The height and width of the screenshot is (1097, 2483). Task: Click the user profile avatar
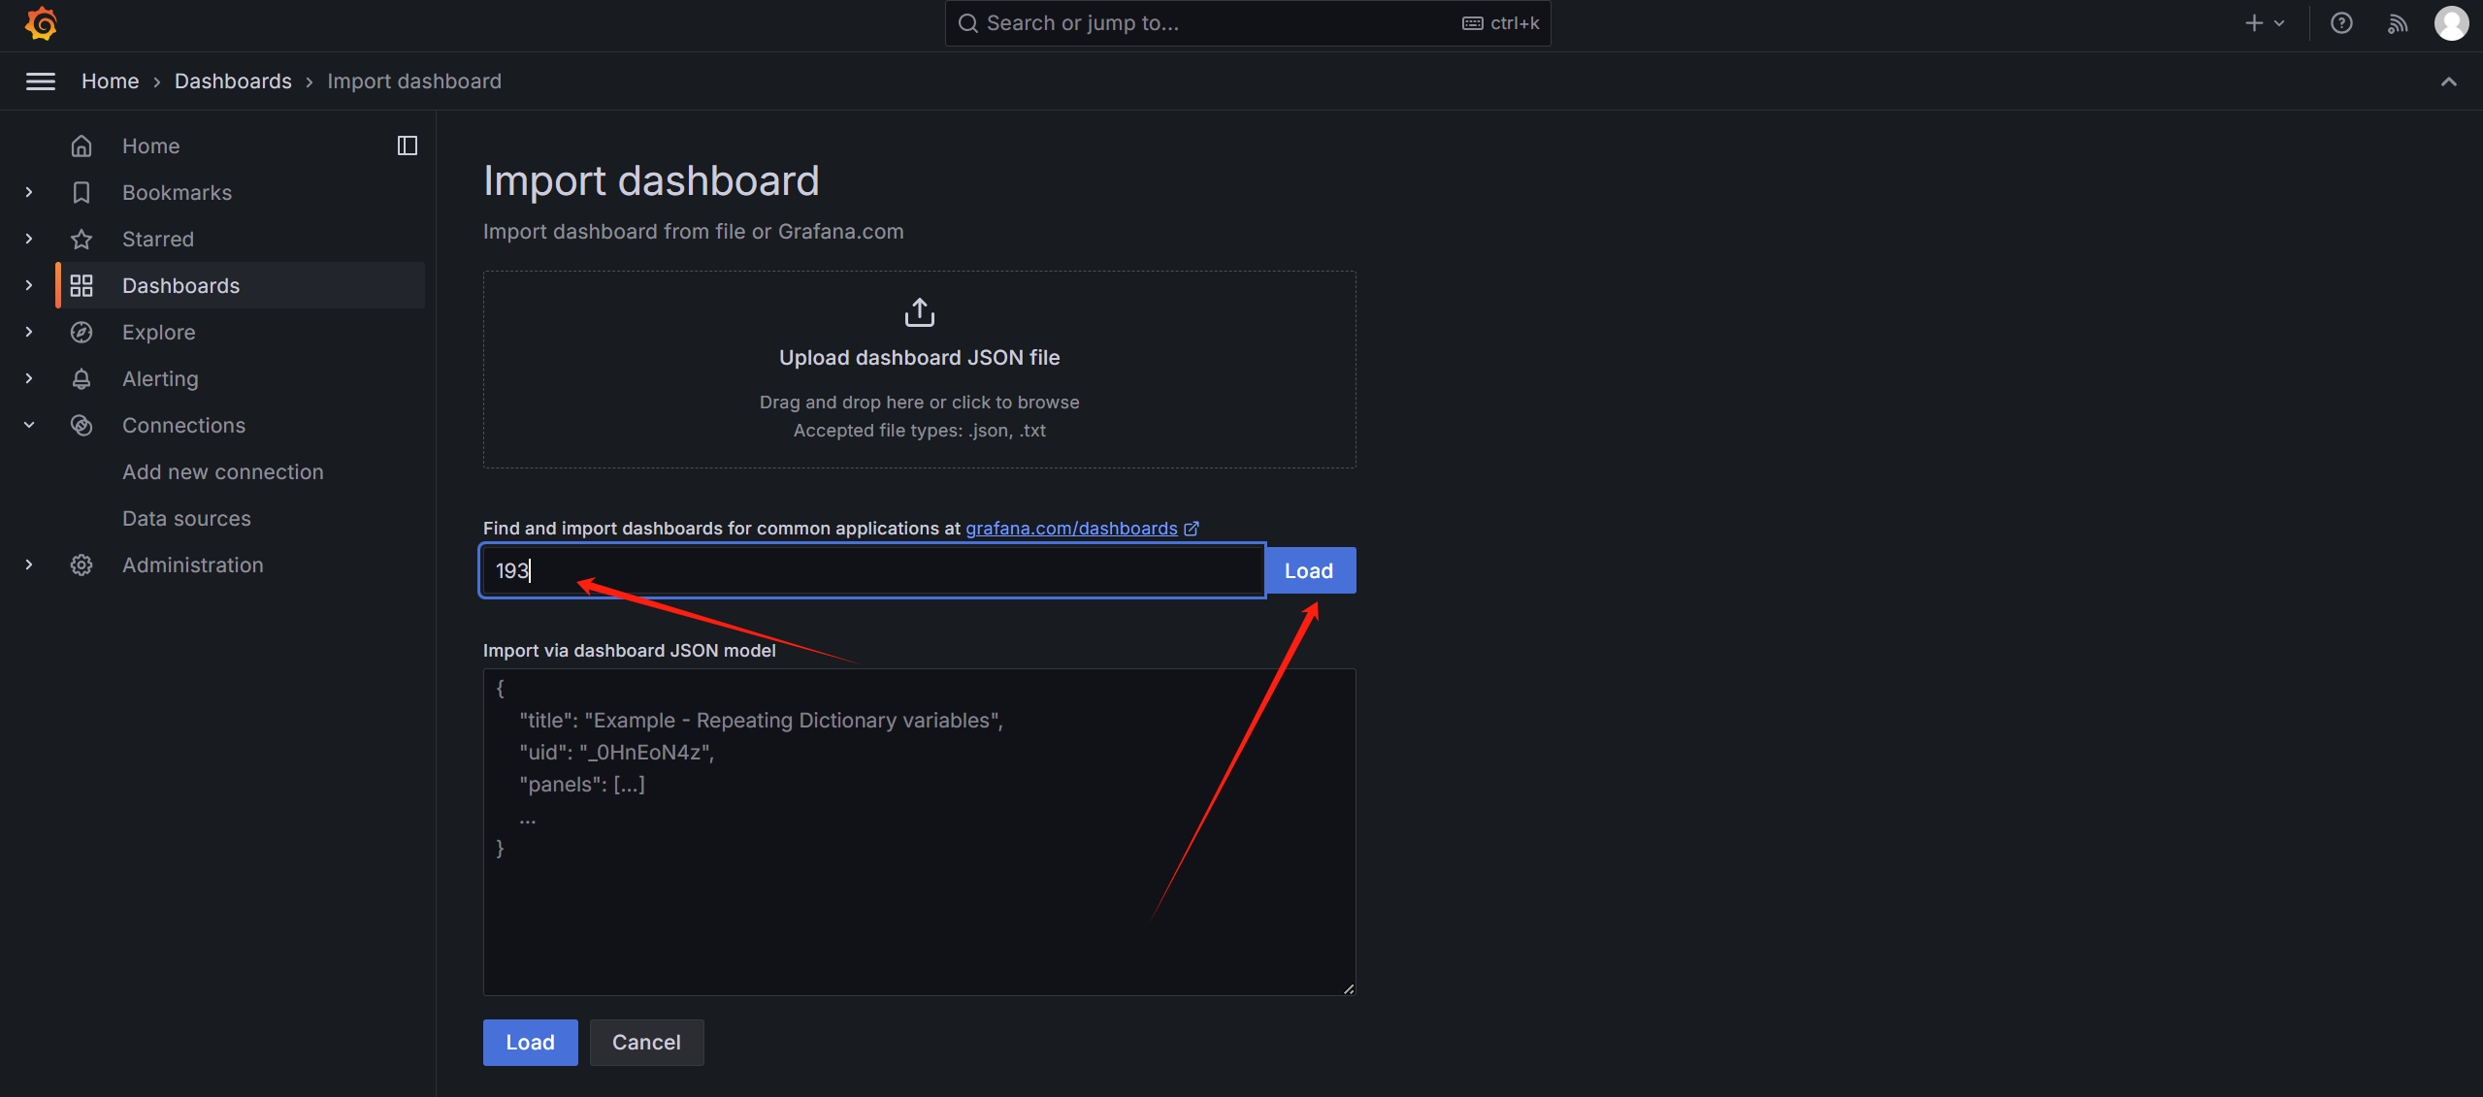[2451, 23]
